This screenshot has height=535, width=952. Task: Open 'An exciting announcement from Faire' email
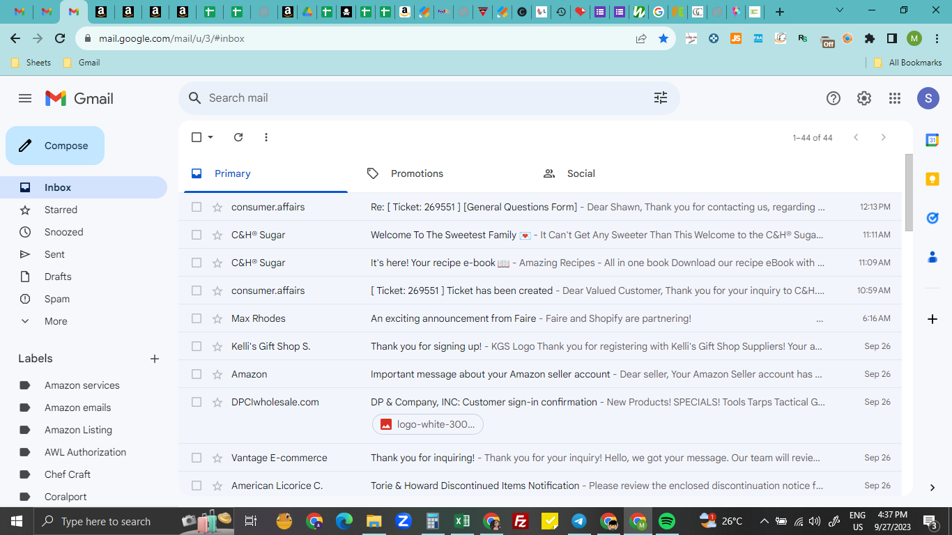point(540,318)
